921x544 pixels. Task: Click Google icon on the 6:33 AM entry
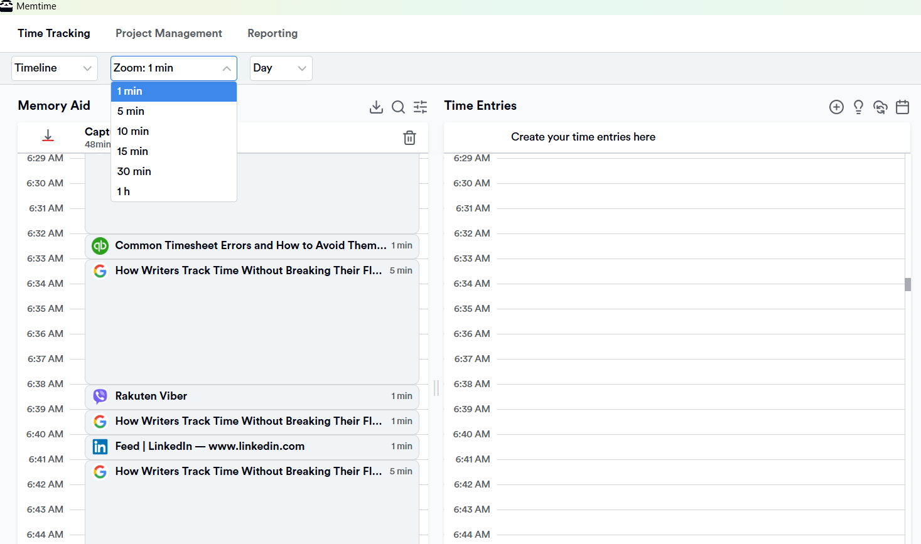click(x=100, y=271)
